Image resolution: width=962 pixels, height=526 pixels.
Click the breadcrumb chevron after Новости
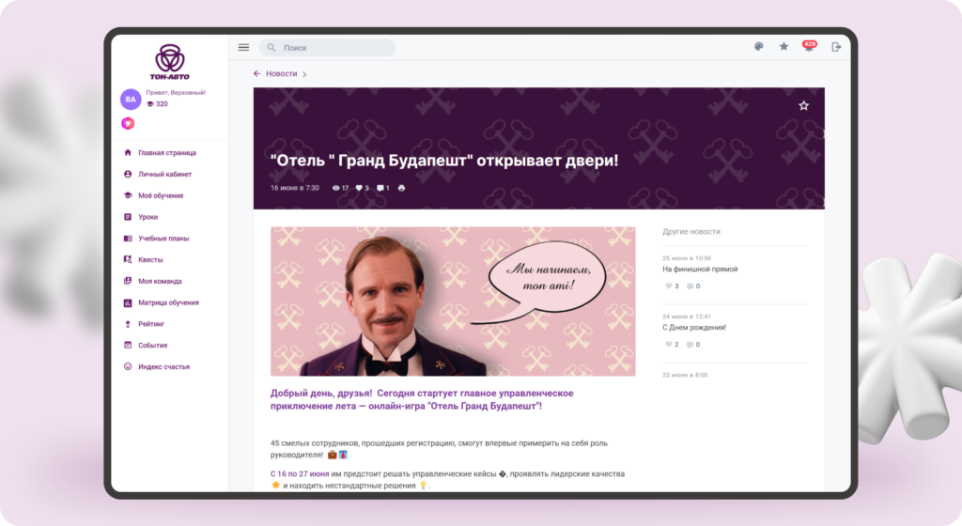click(x=304, y=74)
